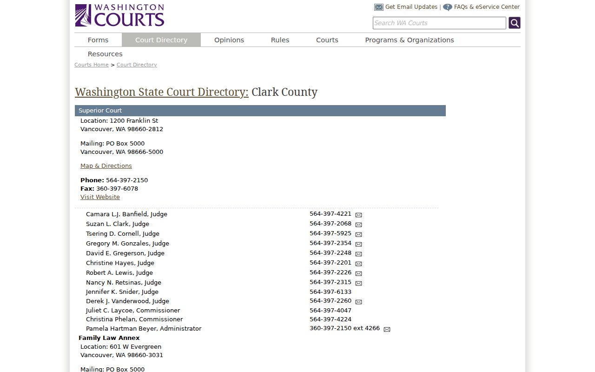The image size is (595, 372).
Task: Open the Opinions menu
Action: (x=229, y=40)
